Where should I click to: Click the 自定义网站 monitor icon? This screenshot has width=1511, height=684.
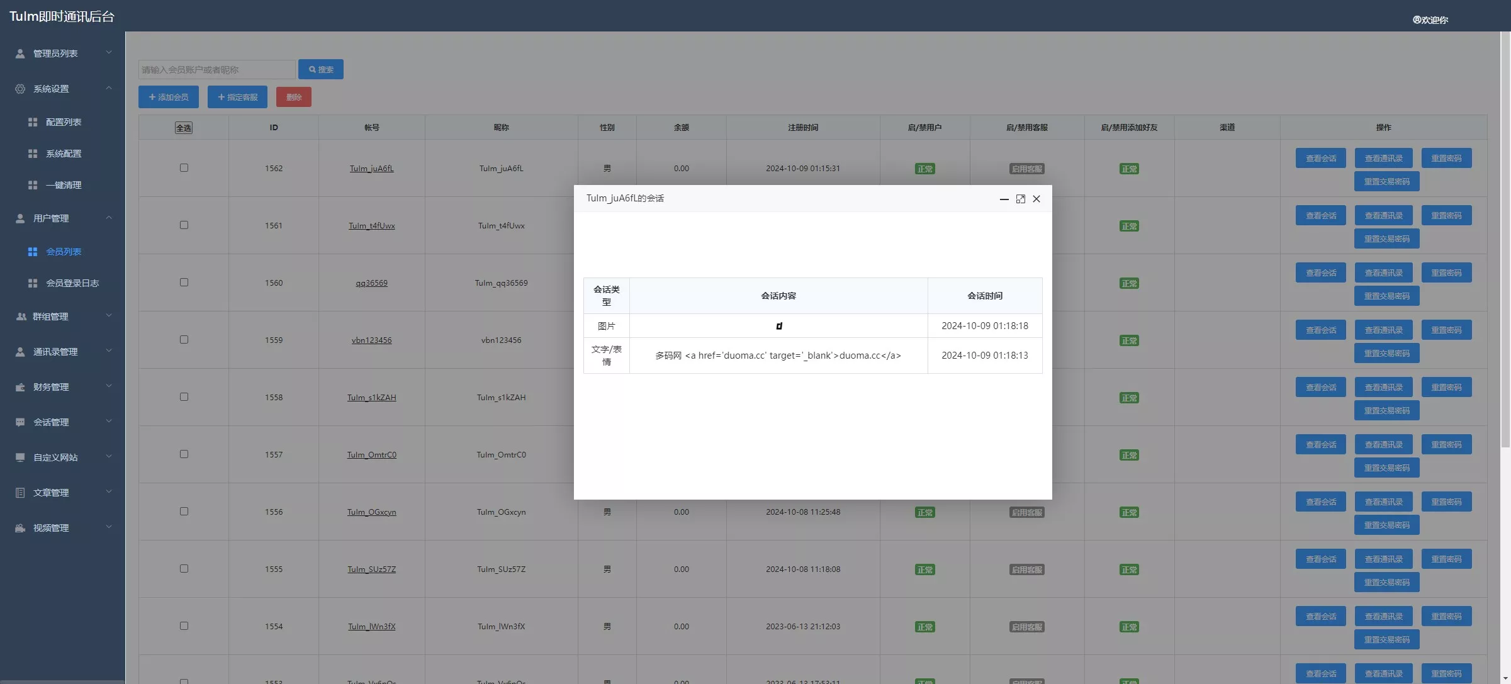pos(20,457)
